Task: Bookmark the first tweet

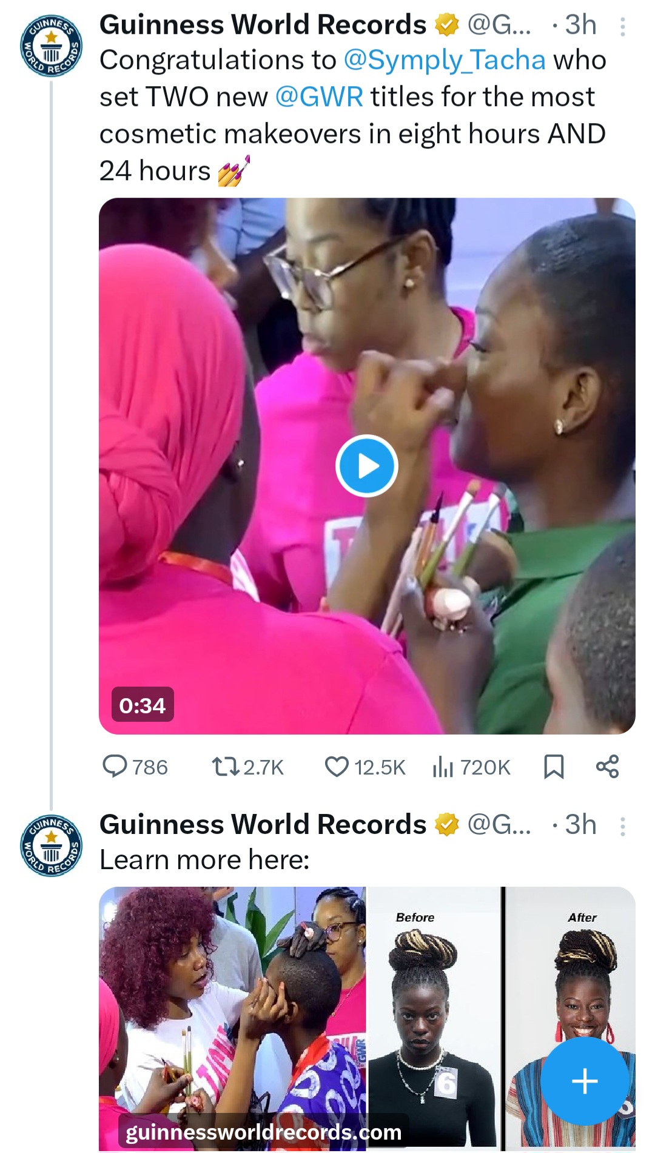Action: point(553,766)
